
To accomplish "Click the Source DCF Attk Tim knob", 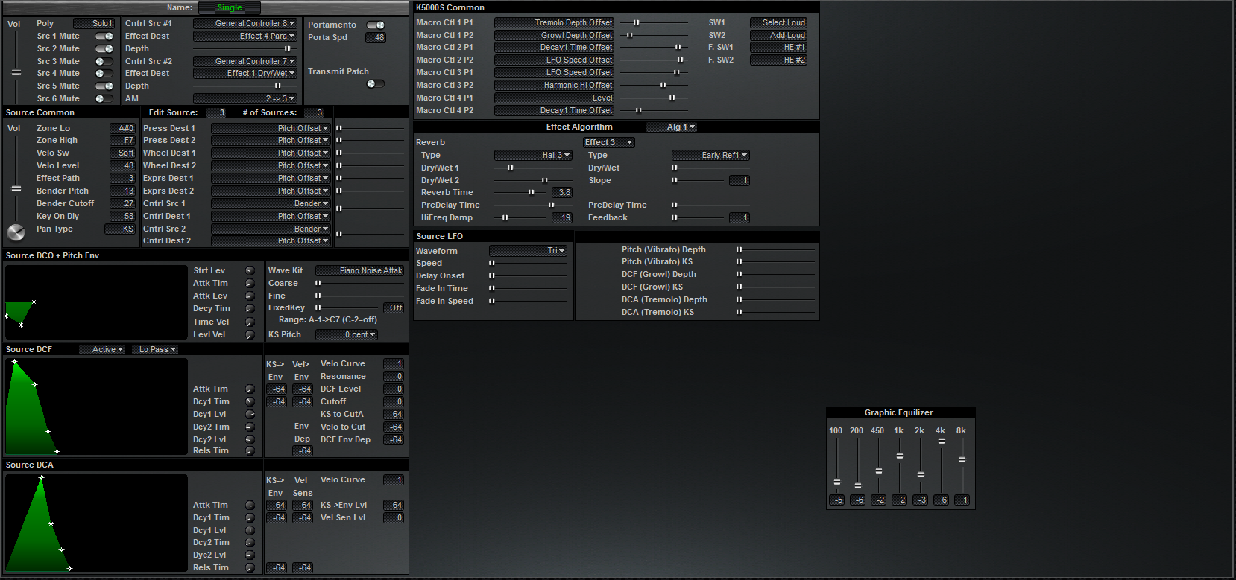I will click(x=250, y=389).
